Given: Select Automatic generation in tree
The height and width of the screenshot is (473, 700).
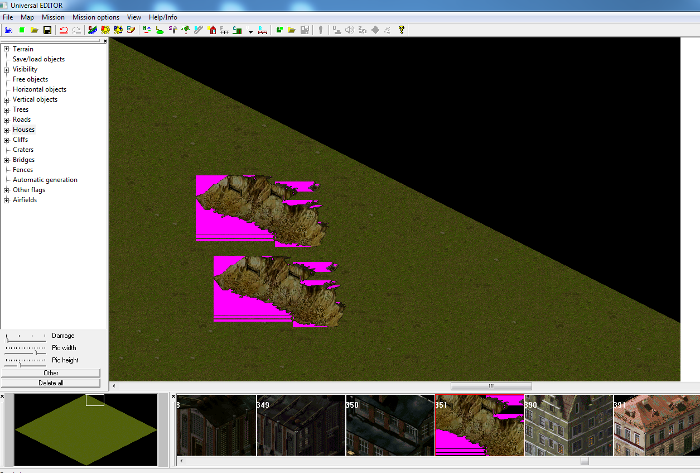Looking at the screenshot, I should click(45, 180).
